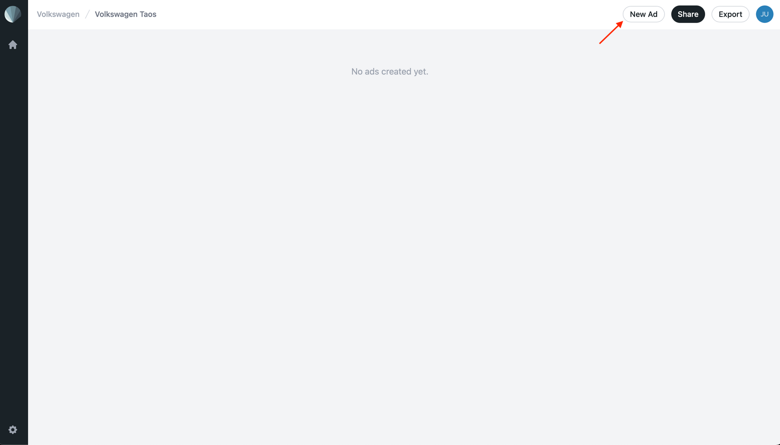Toggle the home navigation panel
Viewport: 780px width, 445px height.
13,44
